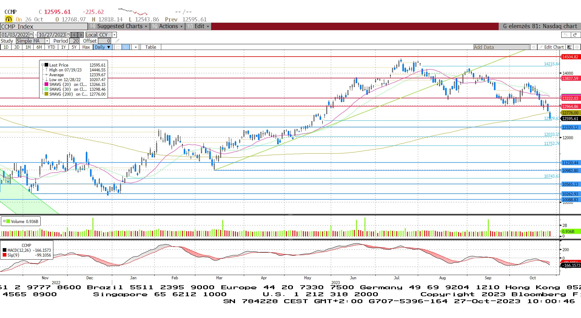
Task: Click the intraday sparkline mini chart
Action: [133, 12]
